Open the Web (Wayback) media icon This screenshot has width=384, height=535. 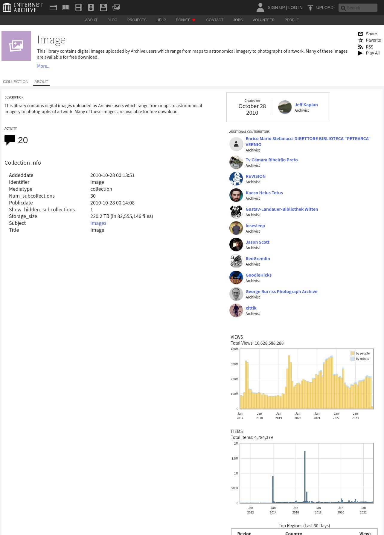(53, 7)
